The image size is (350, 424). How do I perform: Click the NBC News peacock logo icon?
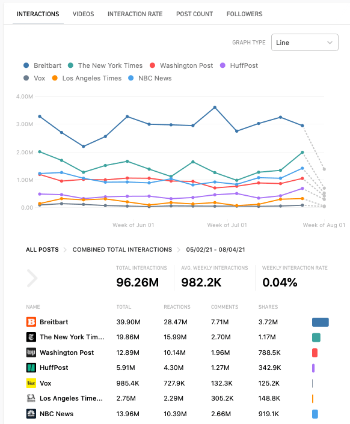point(31,413)
